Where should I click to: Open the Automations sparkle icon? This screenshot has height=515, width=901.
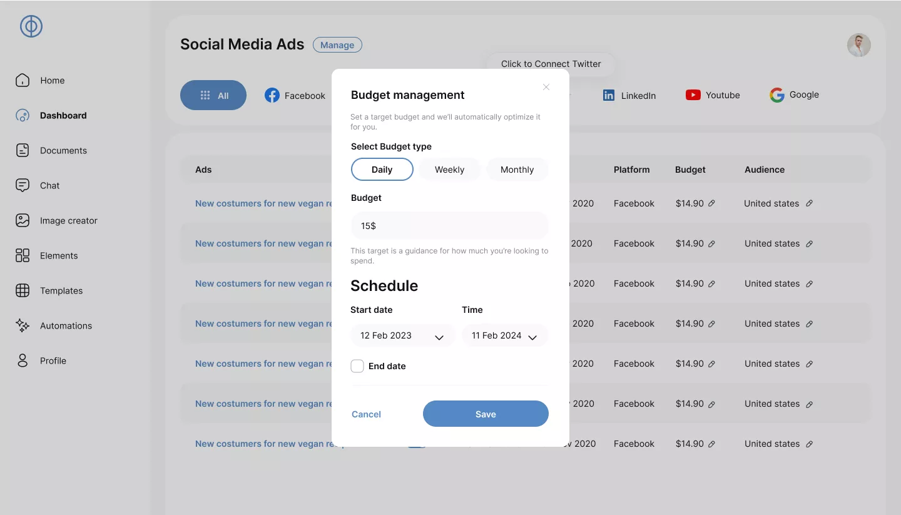(23, 325)
